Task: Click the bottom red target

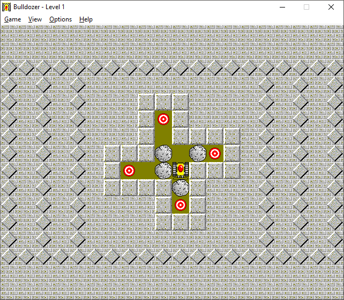Action: [181, 205]
